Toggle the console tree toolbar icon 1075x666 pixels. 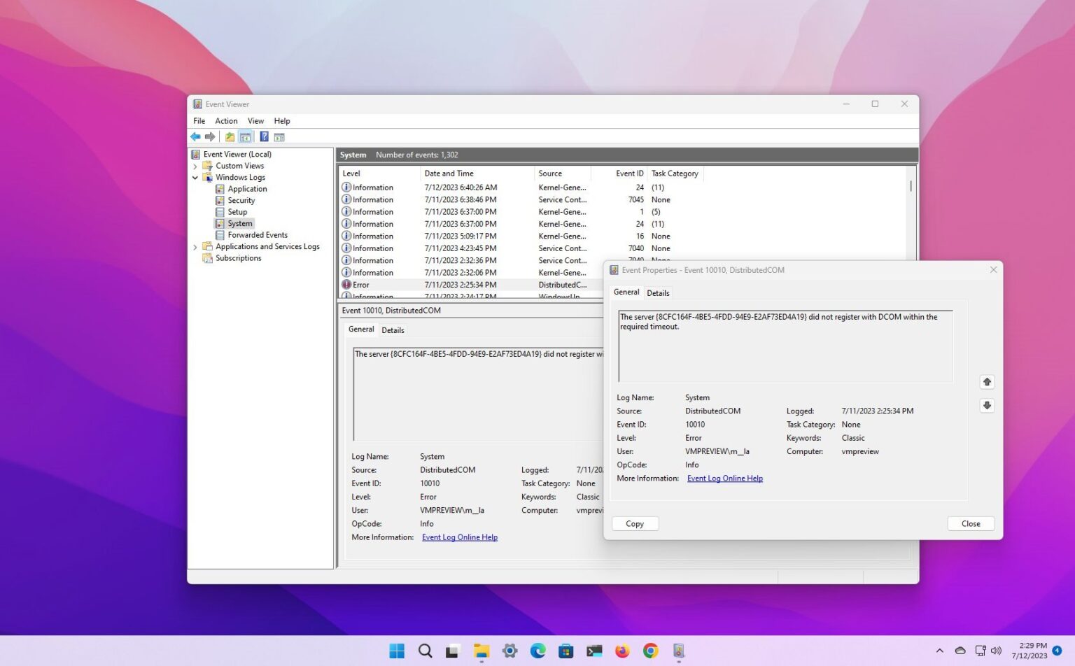click(246, 136)
